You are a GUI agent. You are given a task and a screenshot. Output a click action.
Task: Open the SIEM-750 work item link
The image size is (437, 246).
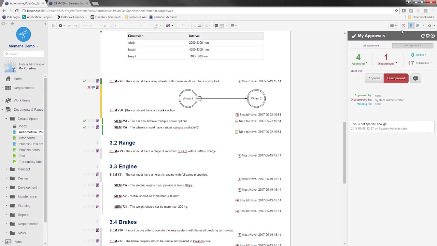(x=116, y=110)
